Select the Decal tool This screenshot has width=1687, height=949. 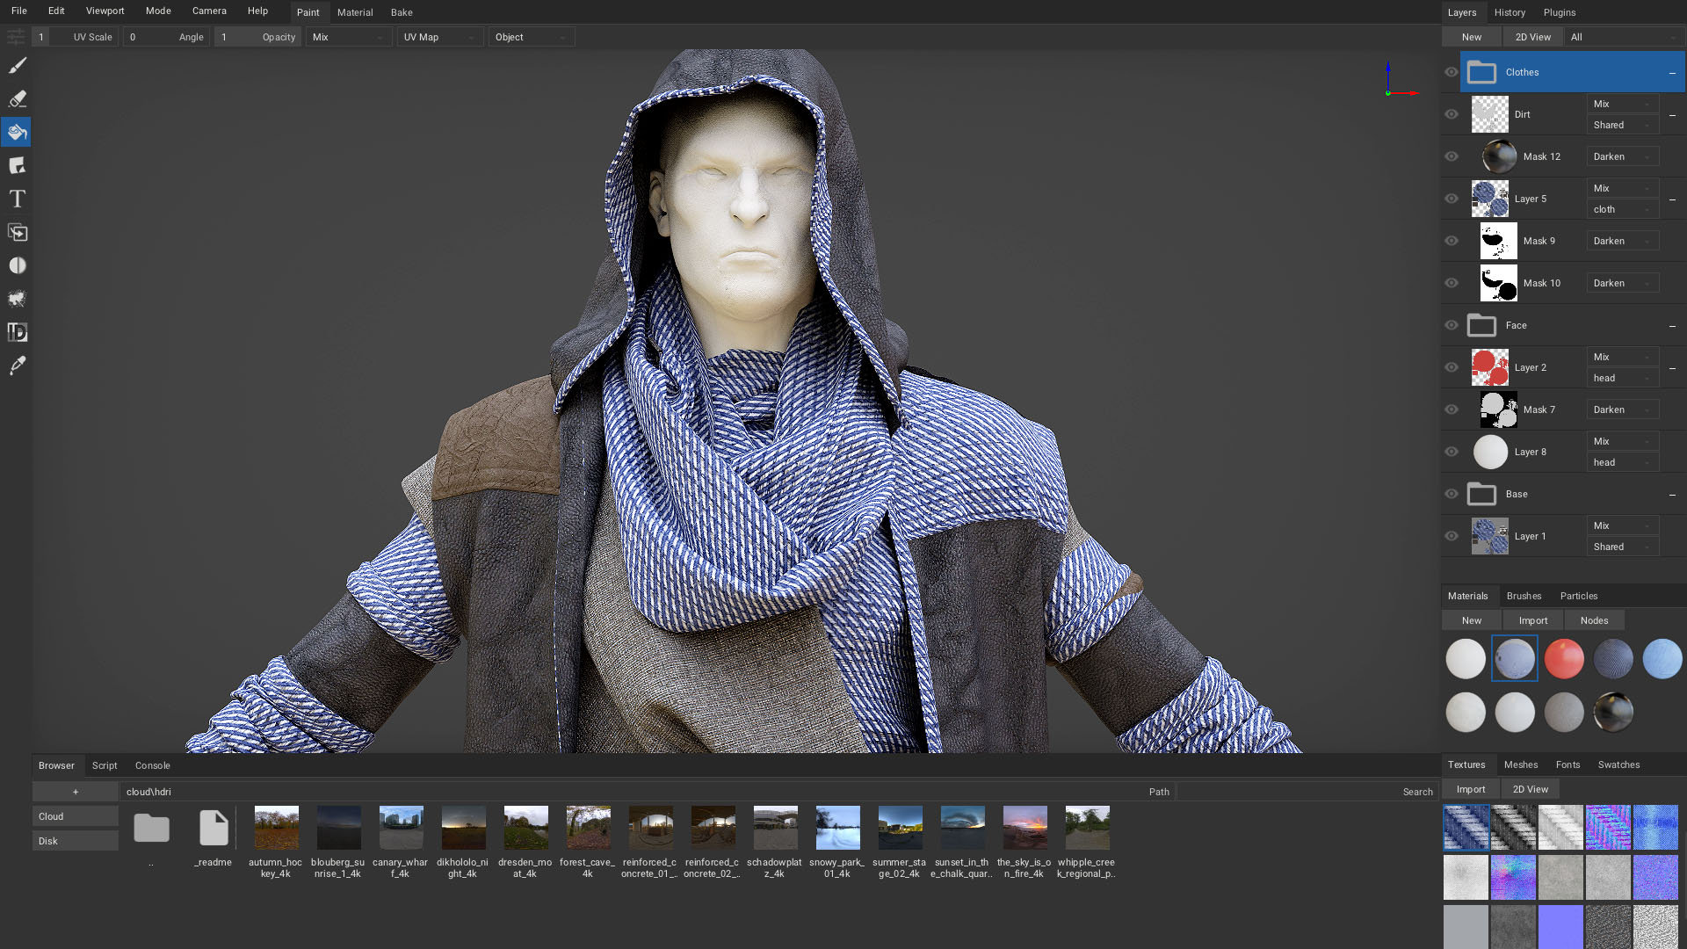[x=17, y=165]
